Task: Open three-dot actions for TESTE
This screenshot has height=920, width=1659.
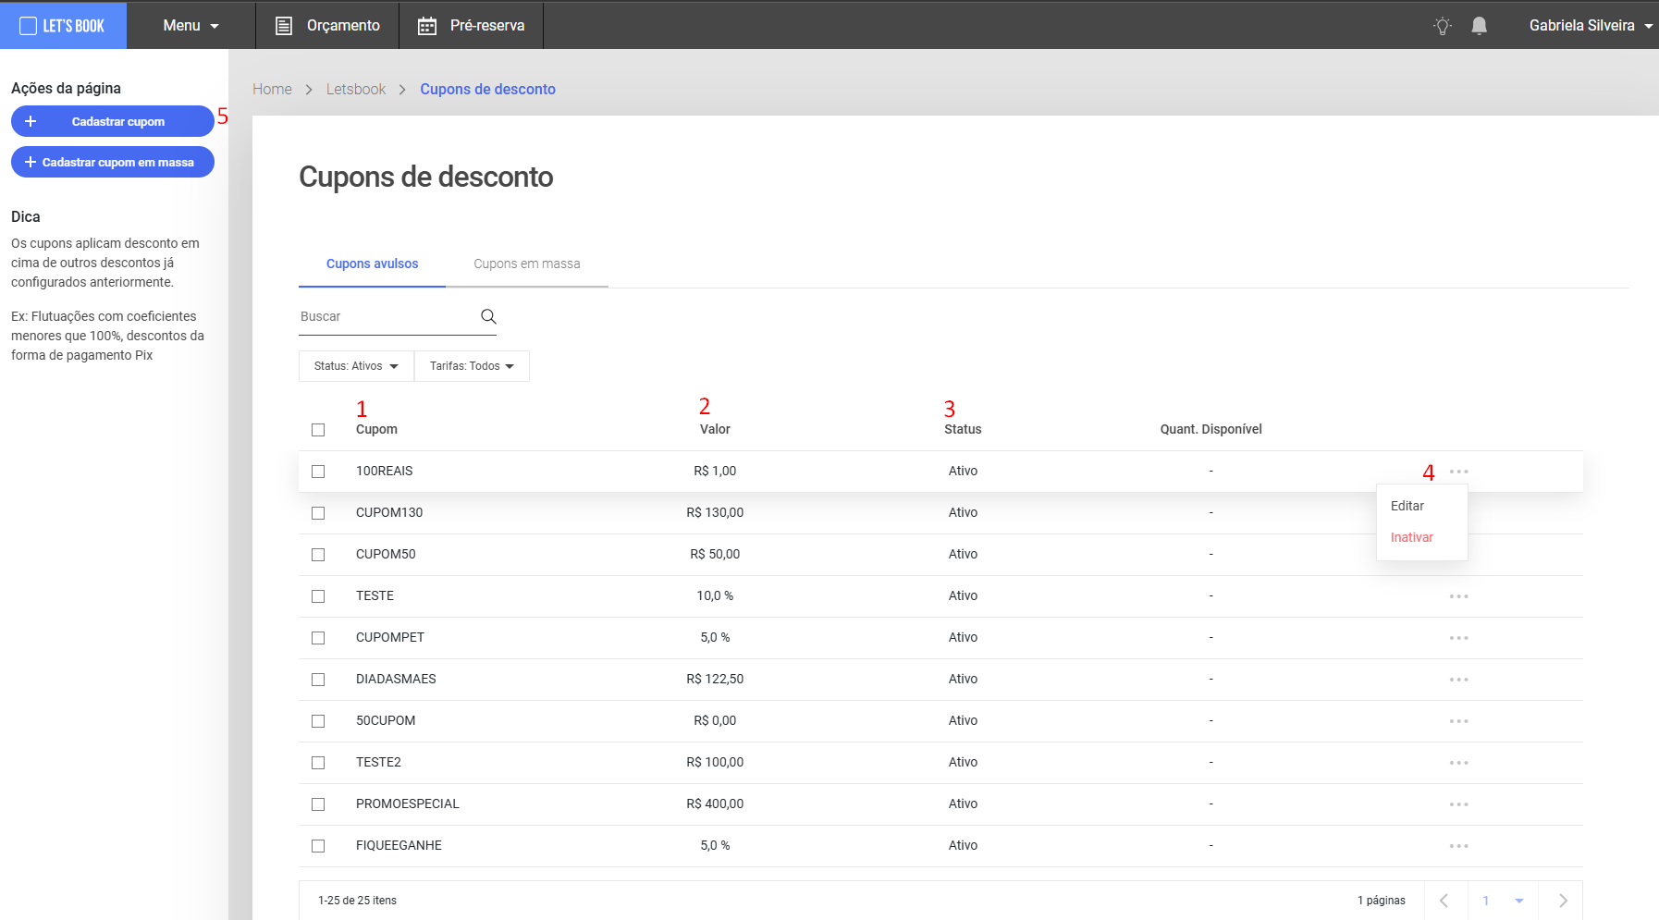Action: pyautogui.click(x=1459, y=596)
